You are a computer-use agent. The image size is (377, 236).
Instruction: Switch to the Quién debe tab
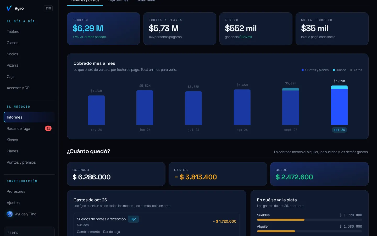click(x=146, y=1)
